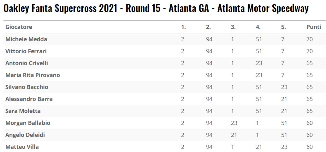
Task: Open Silvano Bacchio's entry
Action: pyautogui.click(x=27, y=87)
